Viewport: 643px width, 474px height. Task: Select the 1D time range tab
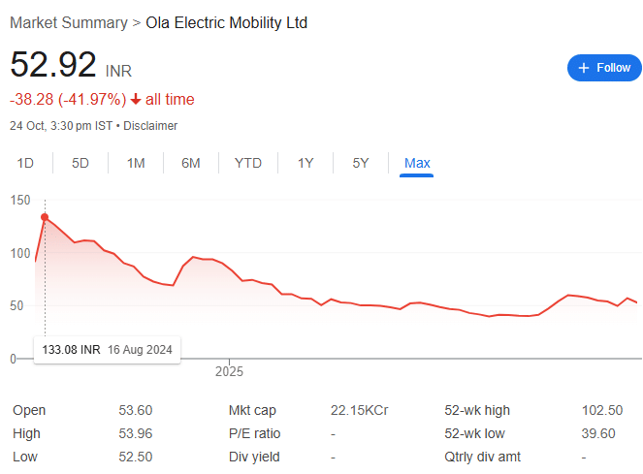click(26, 163)
